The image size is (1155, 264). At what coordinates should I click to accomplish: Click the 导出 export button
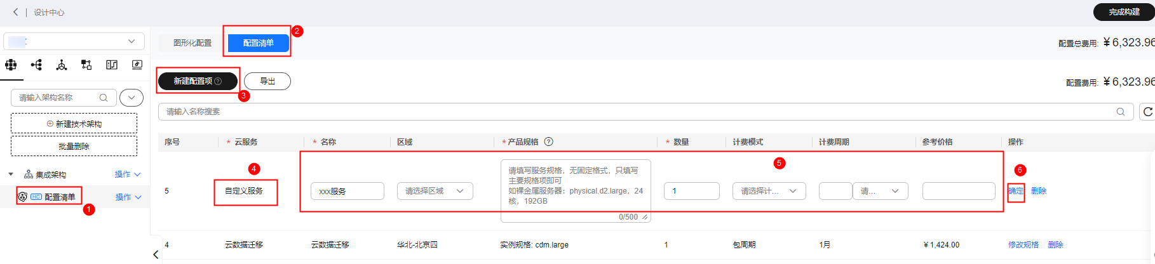tap(267, 81)
